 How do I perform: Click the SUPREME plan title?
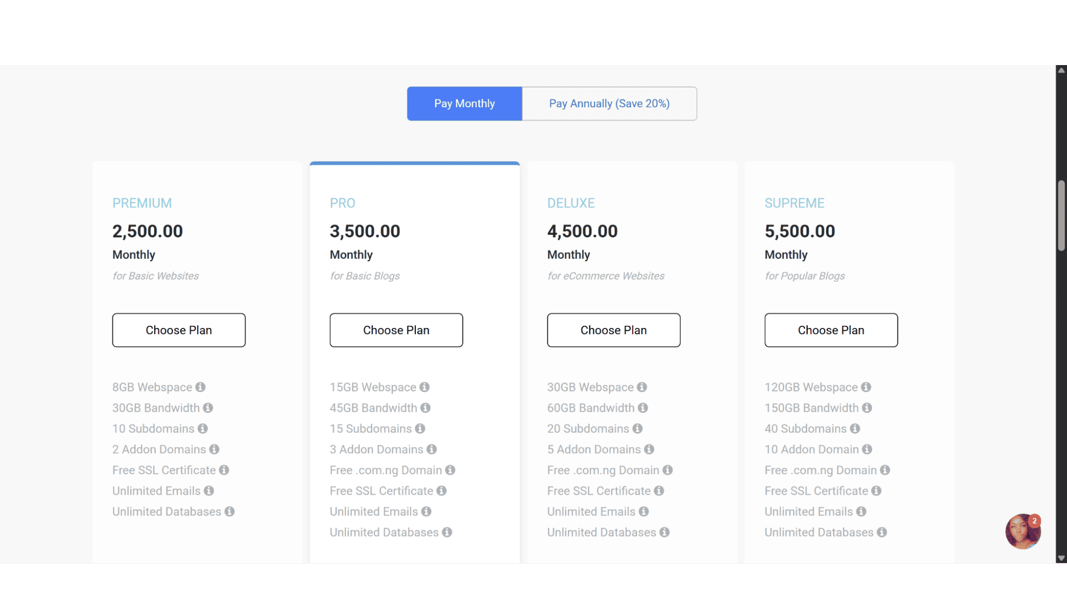pos(794,203)
